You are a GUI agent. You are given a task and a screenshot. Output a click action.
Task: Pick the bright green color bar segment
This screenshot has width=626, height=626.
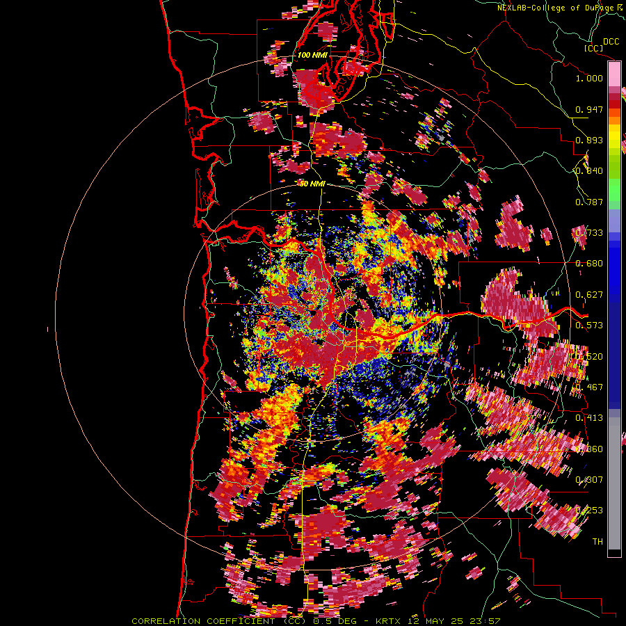tap(614, 190)
